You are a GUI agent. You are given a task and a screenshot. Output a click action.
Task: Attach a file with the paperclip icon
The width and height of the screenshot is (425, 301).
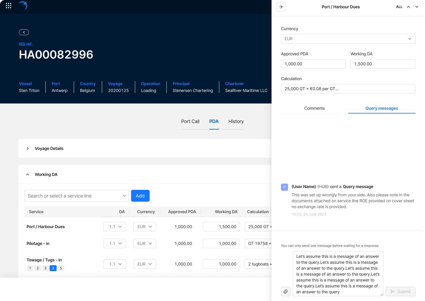pyautogui.click(x=286, y=292)
